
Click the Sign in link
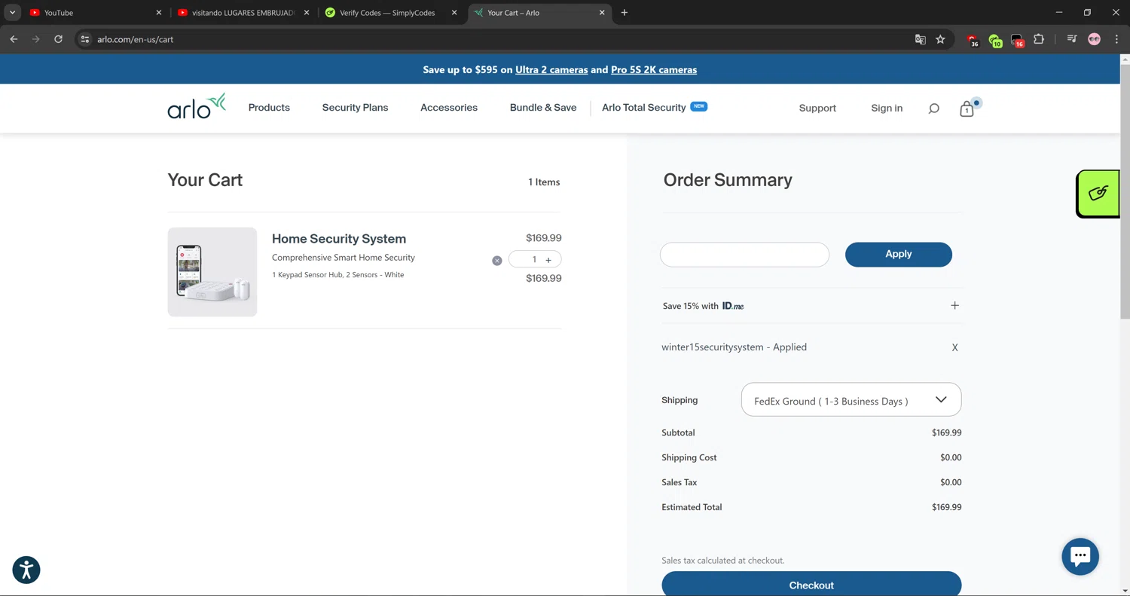(x=887, y=109)
